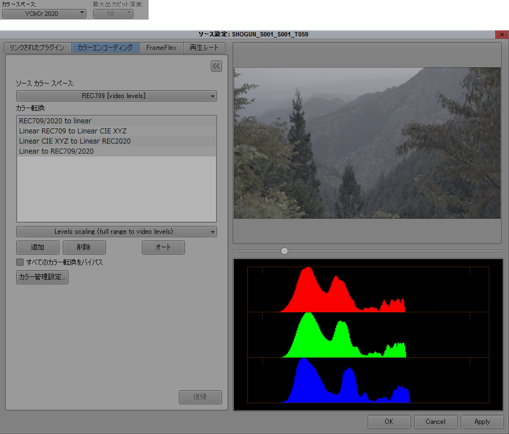Click the Cancel button
The image size is (509, 434).
pos(436,422)
